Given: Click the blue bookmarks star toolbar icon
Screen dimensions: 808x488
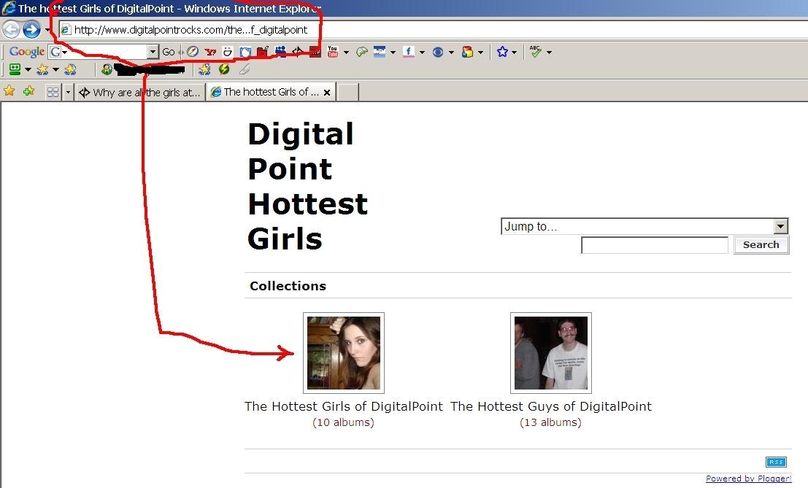Looking at the screenshot, I should [502, 52].
